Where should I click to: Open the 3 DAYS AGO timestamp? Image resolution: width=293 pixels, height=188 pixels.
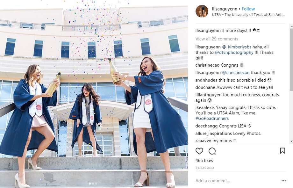[x=204, y=168]
